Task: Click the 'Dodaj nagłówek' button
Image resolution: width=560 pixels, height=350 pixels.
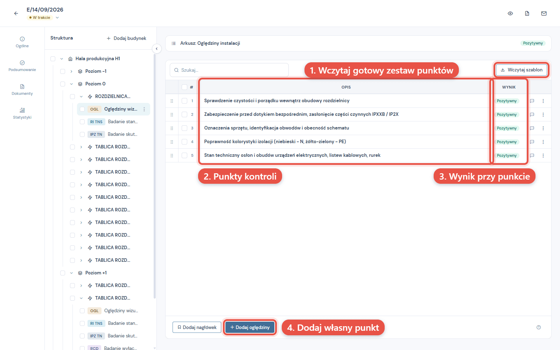Action: 197,327
